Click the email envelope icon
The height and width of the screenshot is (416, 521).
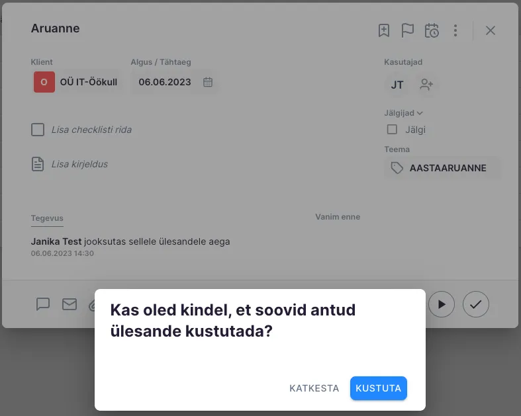tap(70, 304)
